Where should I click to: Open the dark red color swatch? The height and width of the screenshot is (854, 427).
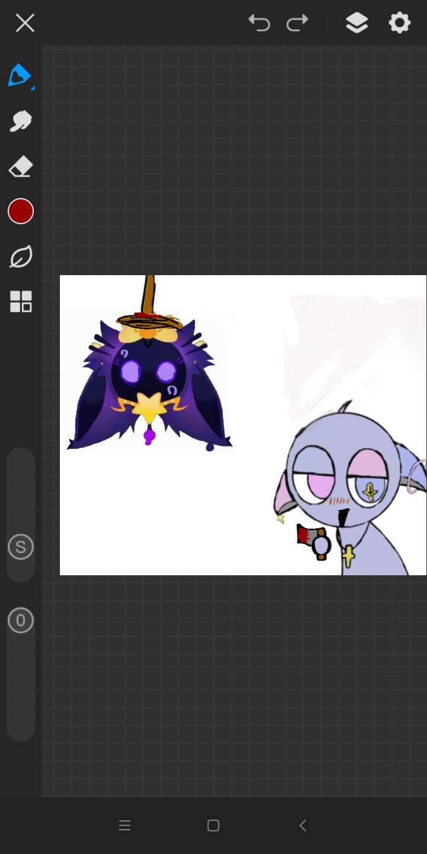tap(21, 212)
